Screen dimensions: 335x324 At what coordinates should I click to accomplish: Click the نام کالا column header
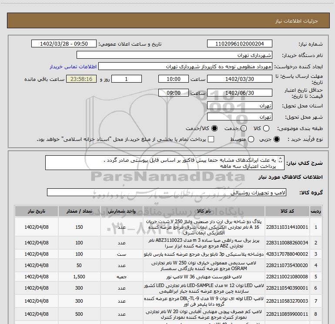(x=204, y=211)
